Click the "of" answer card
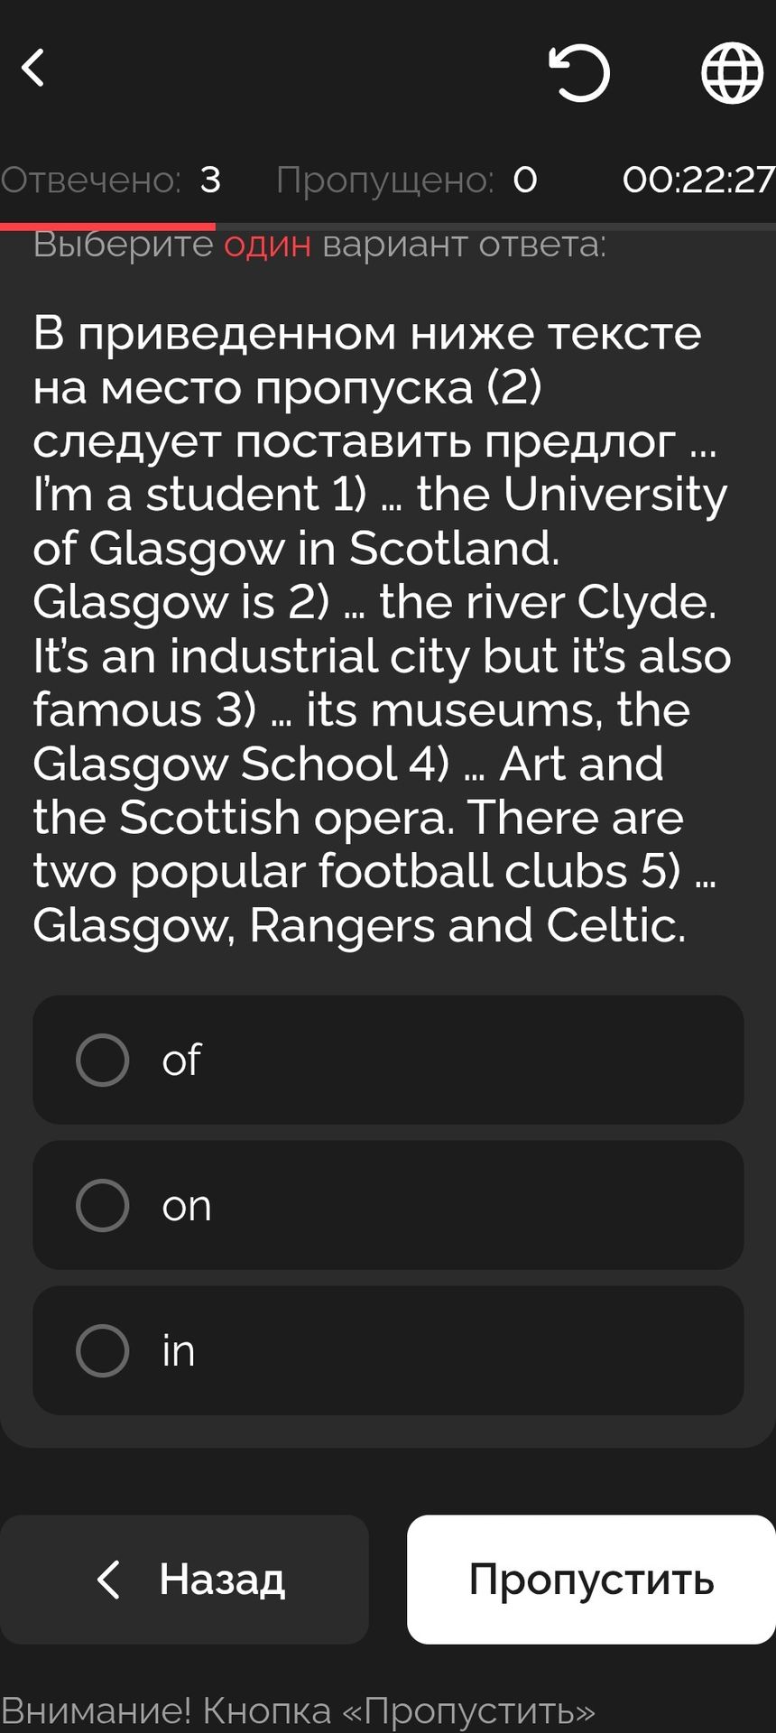Screen dimensions: 776x1733 (388, 1060)
